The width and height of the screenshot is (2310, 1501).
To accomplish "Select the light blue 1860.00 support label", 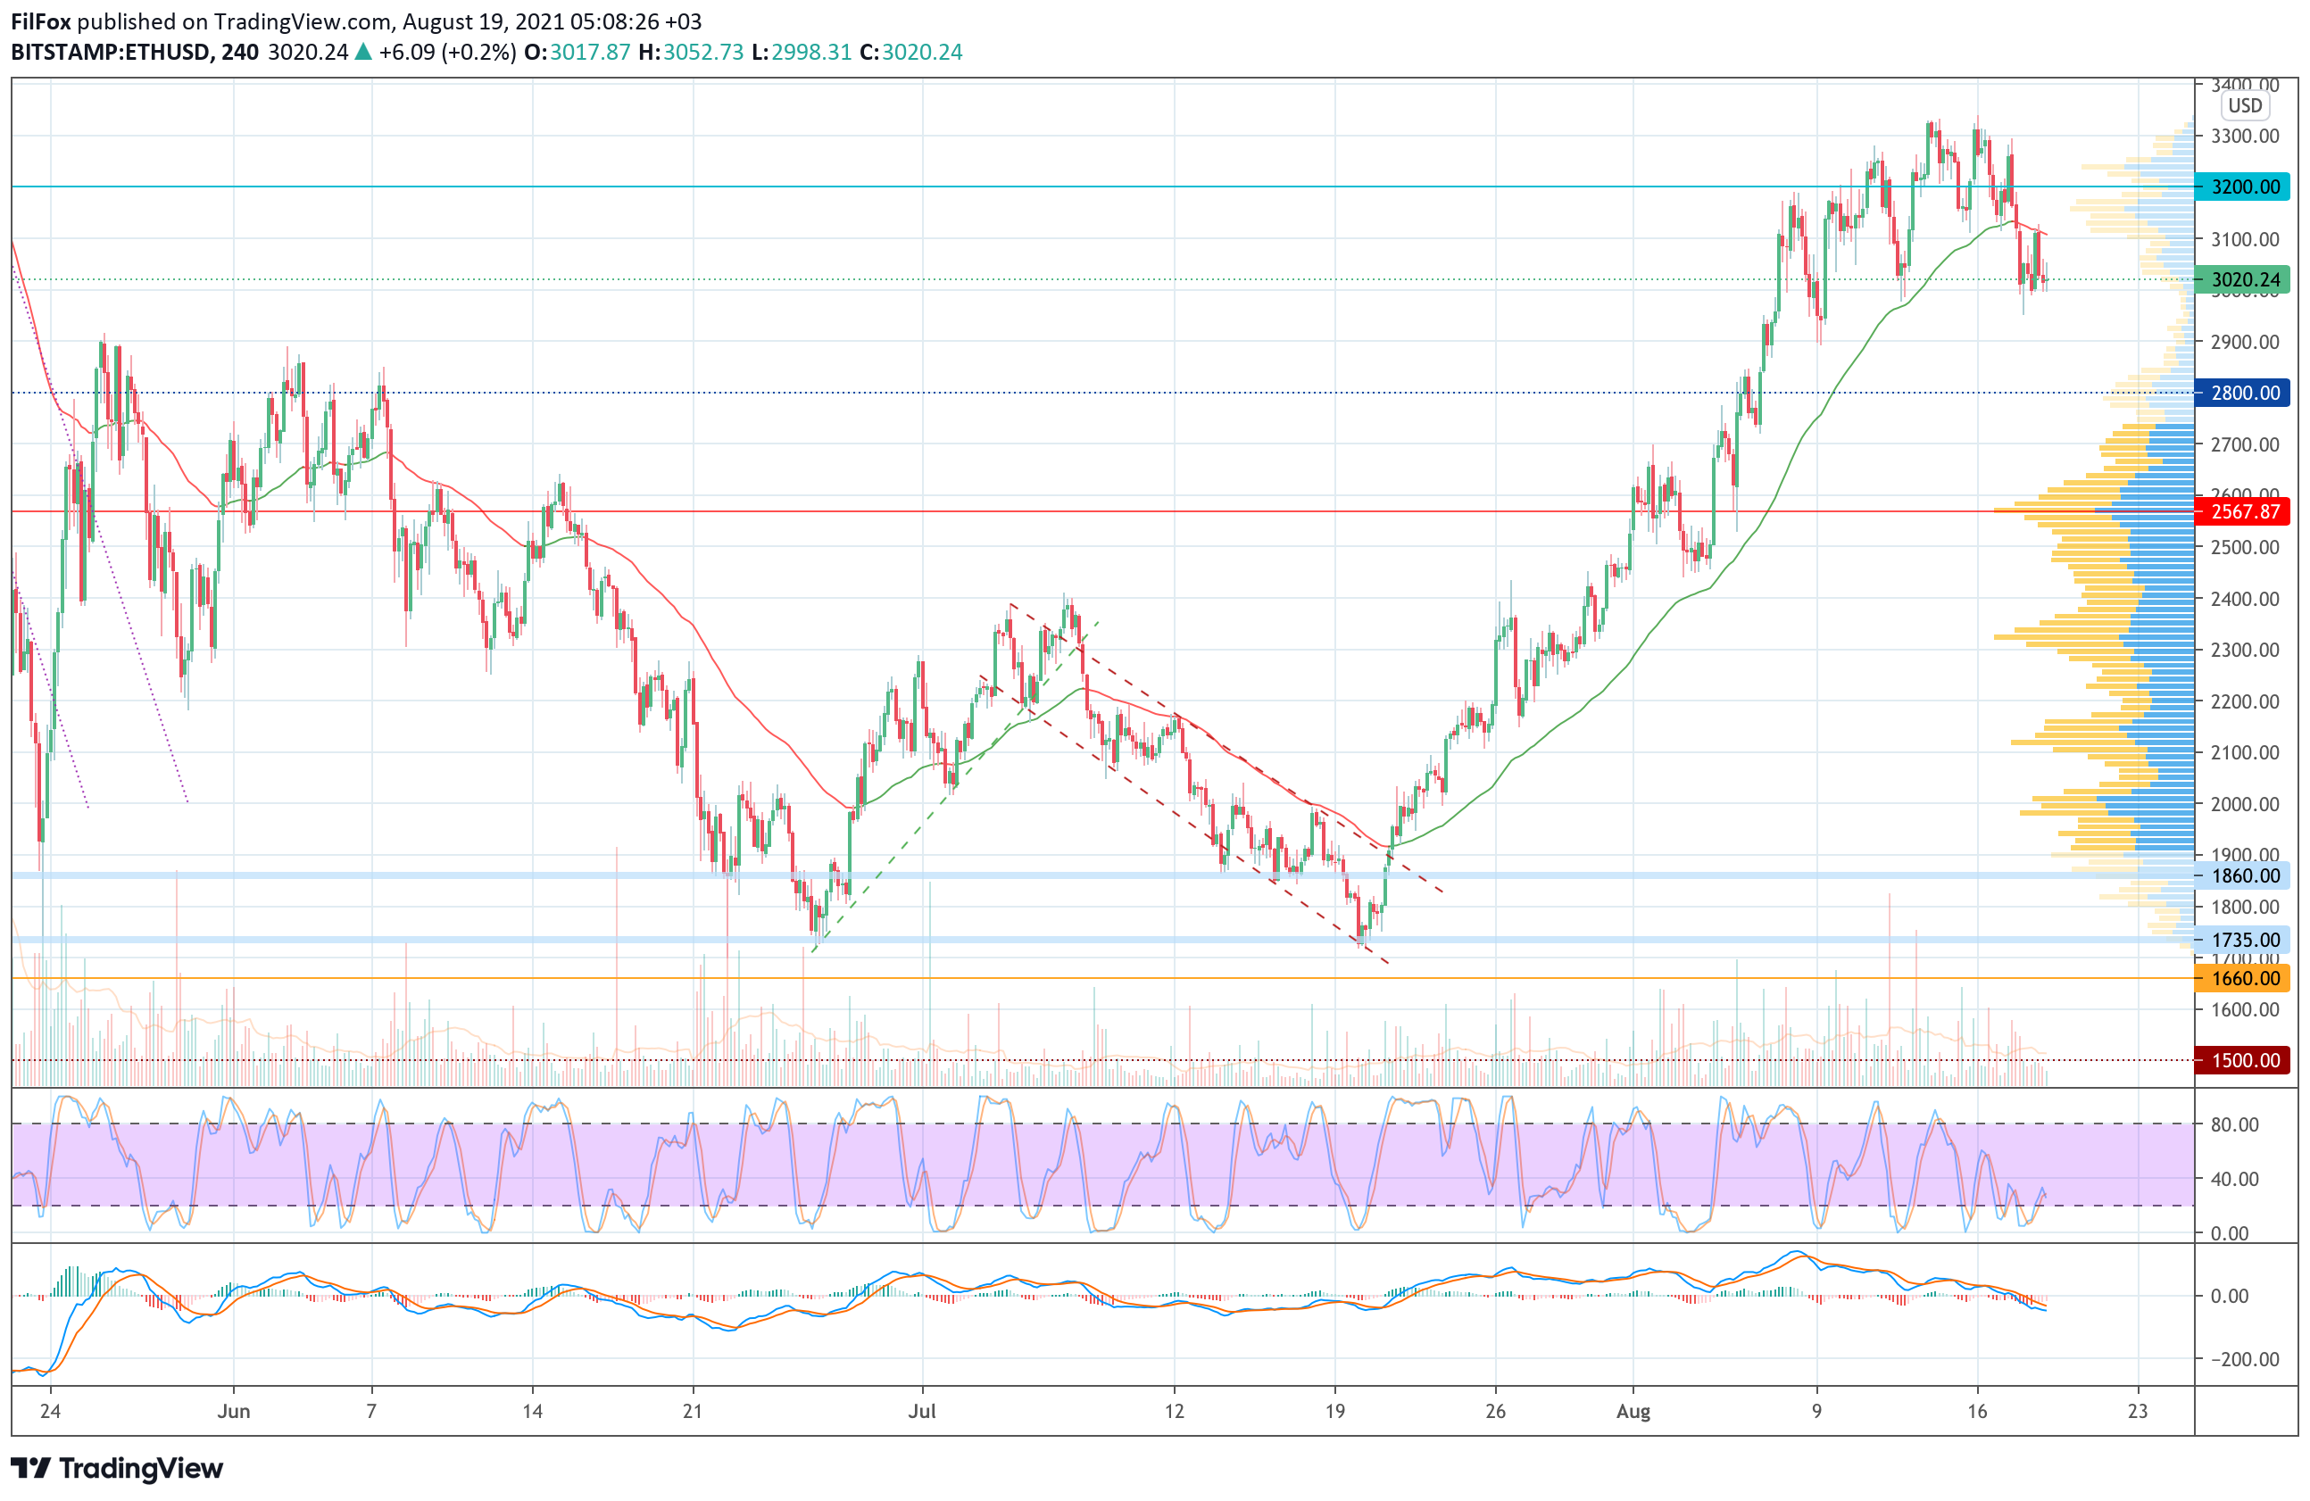I will tap(2244, 875).
